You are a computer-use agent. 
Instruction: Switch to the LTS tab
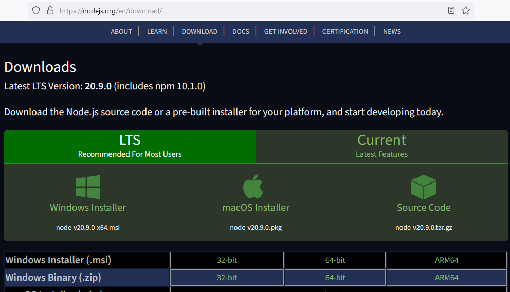tap(130, 147)
